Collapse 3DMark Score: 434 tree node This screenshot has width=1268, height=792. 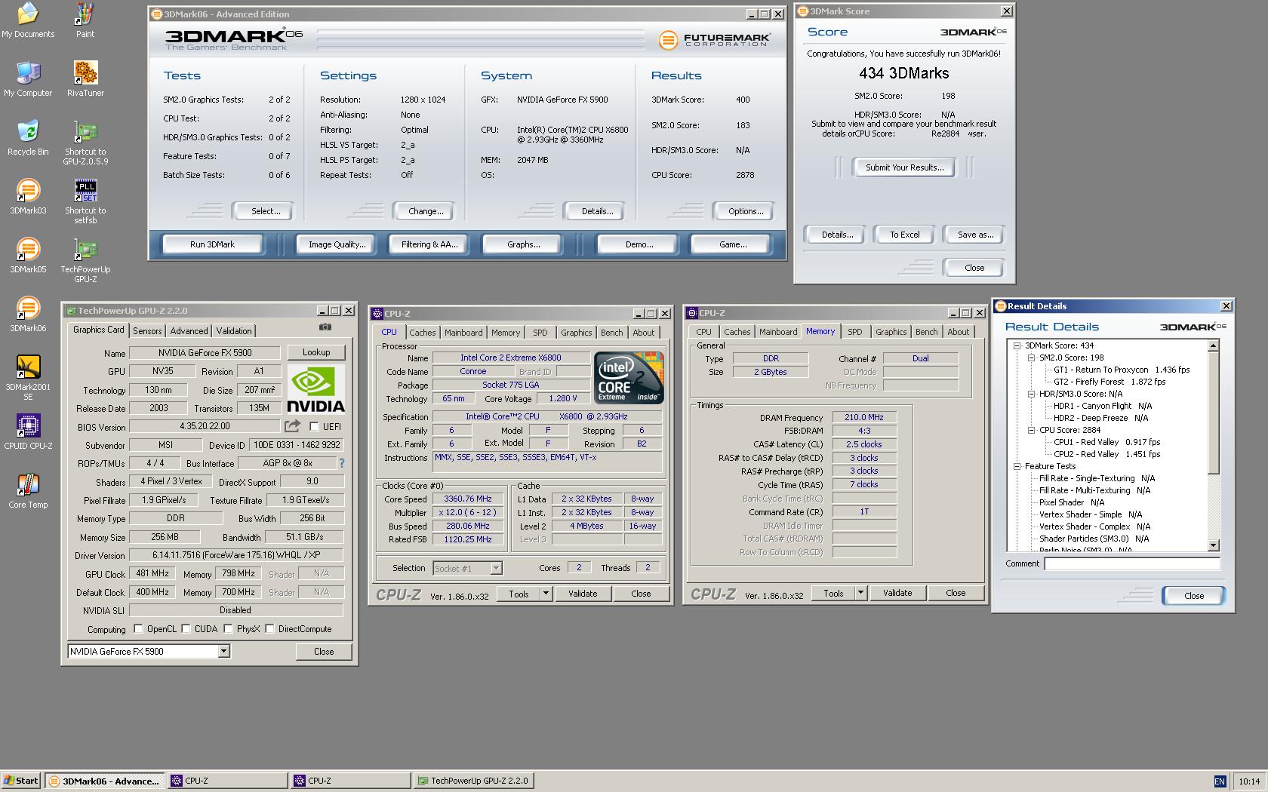coord(1017,345)
